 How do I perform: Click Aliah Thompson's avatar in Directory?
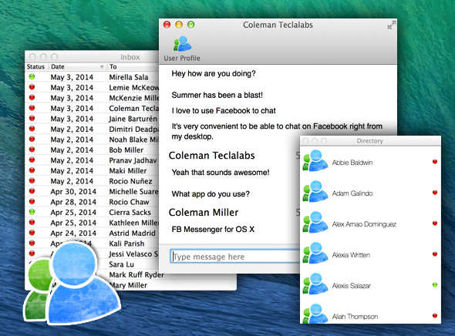(x=315, y=314)
